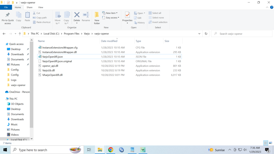The image size is (274, 154).
Task: Click This PC in the address path
Action: [35, 34]
